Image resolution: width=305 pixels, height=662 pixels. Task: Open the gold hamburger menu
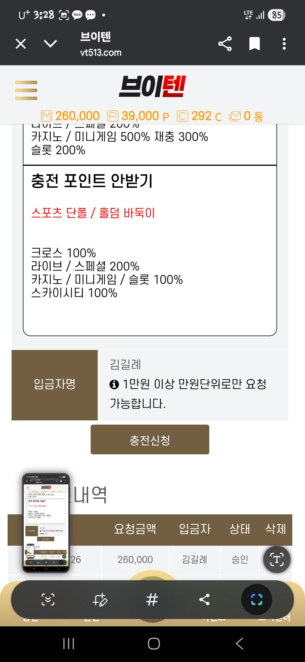coord(26,90)
